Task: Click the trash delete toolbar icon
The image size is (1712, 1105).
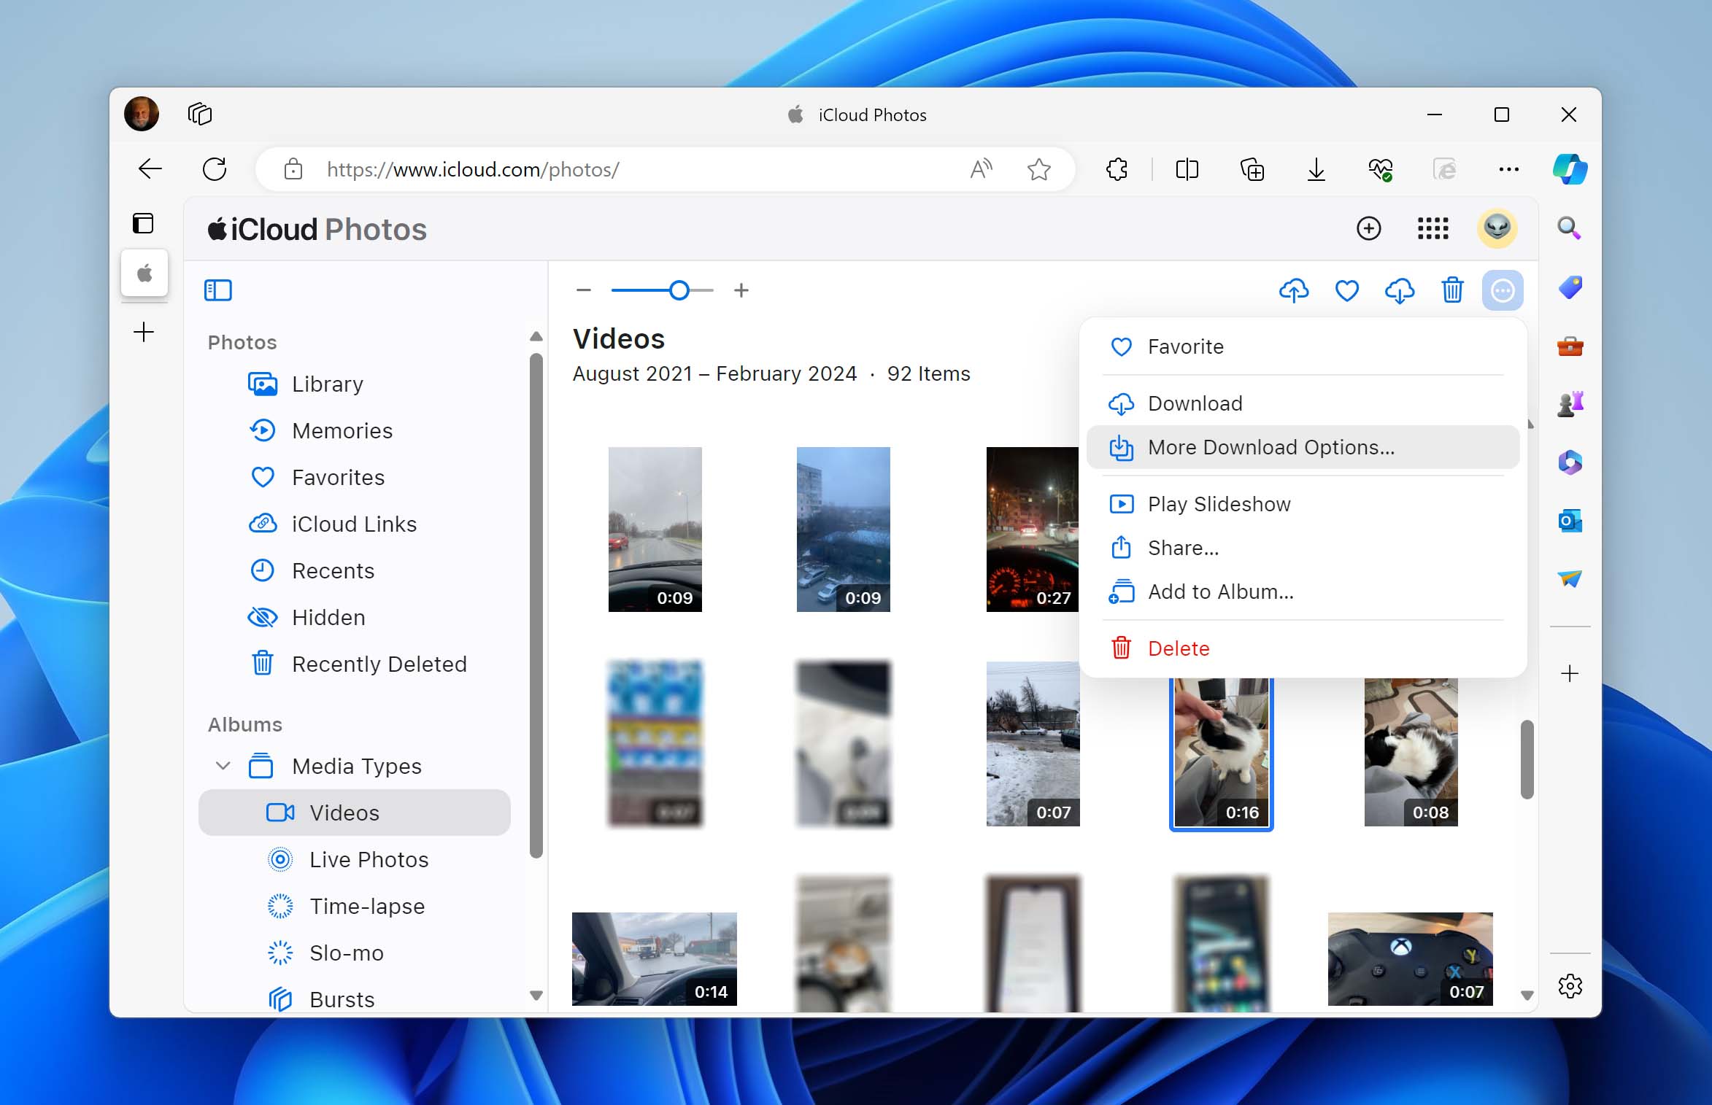Action: (1452, 290)
